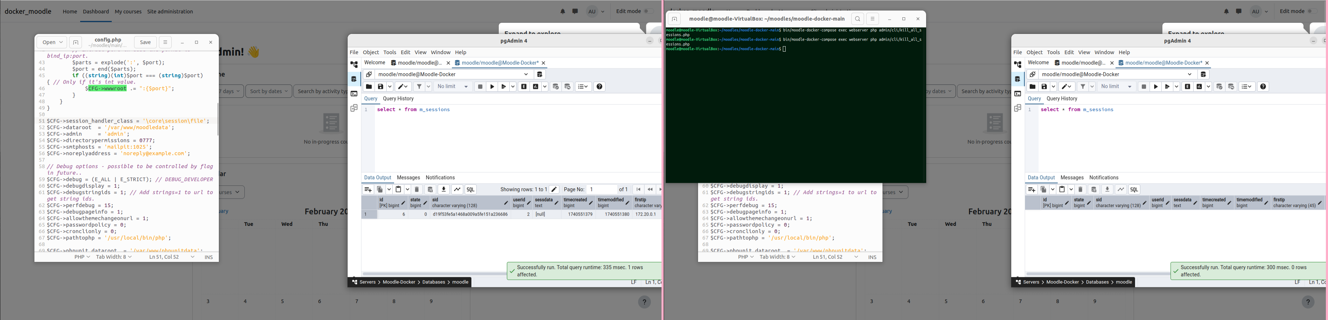Click connection status plug icon in left pgAdmin
1328x320 pixels.
[x=369, y=75]
